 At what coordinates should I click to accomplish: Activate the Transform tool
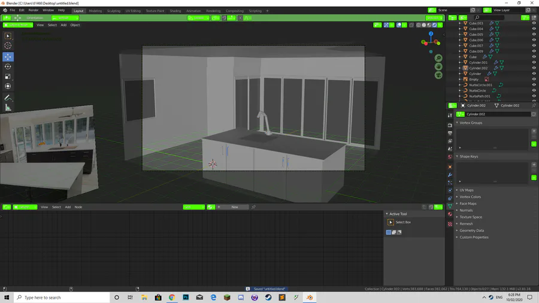[8, 86]
